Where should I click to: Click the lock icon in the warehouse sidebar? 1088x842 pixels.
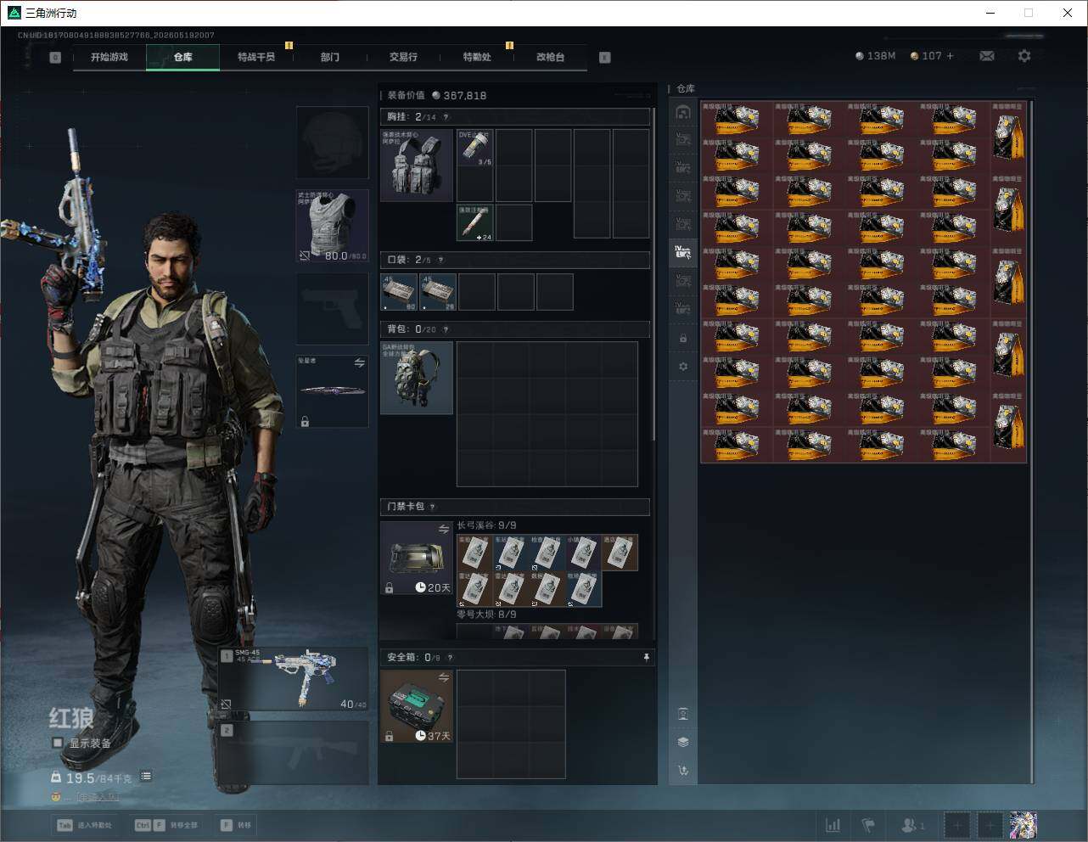pos(683,339)
